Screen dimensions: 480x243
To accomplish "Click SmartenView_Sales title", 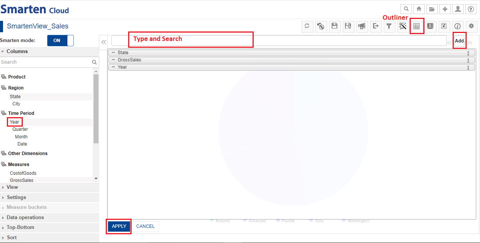I will 38,26.
